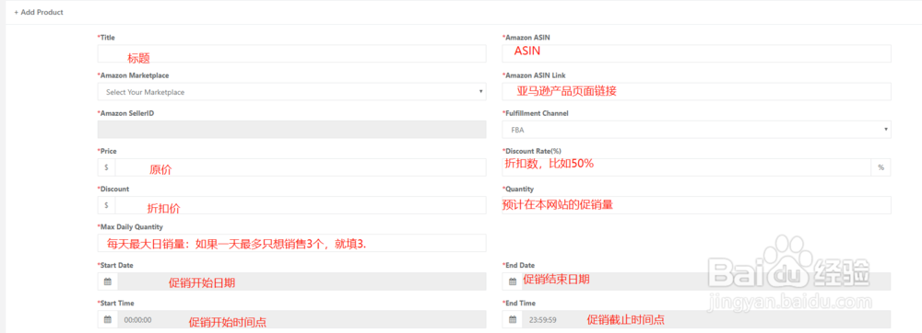
Task: Click the Discount price input field
Action: point(301,205)
